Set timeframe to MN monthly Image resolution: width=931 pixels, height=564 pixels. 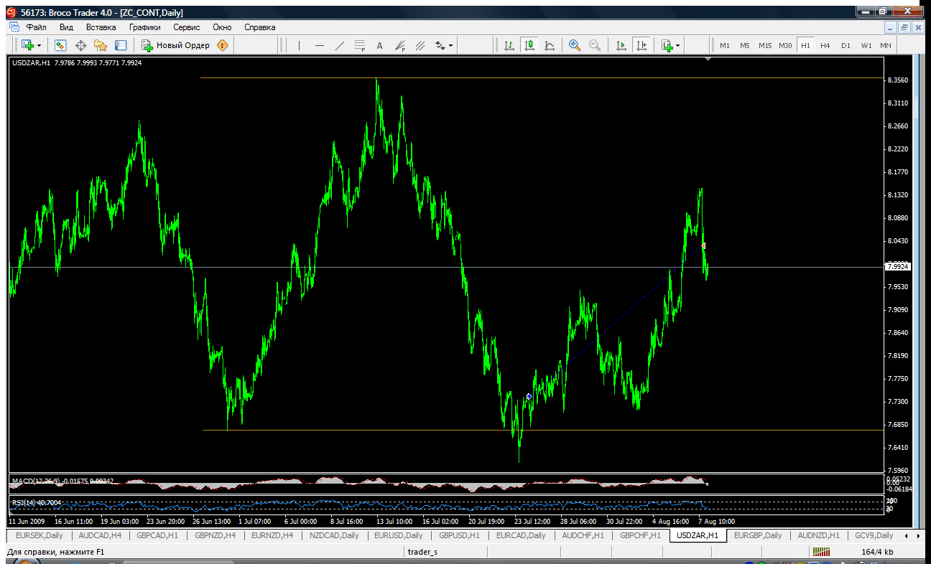[x=886, y=45]
